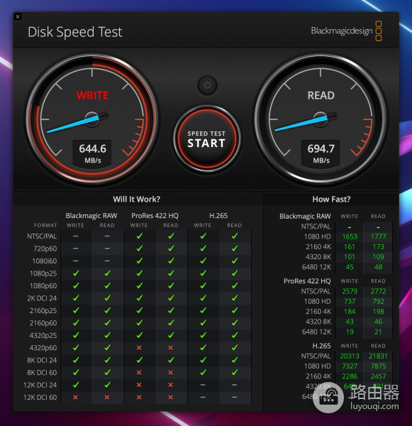Click the READ speed gauge
This screenshot has height=426, width=412.
[321, 119]
